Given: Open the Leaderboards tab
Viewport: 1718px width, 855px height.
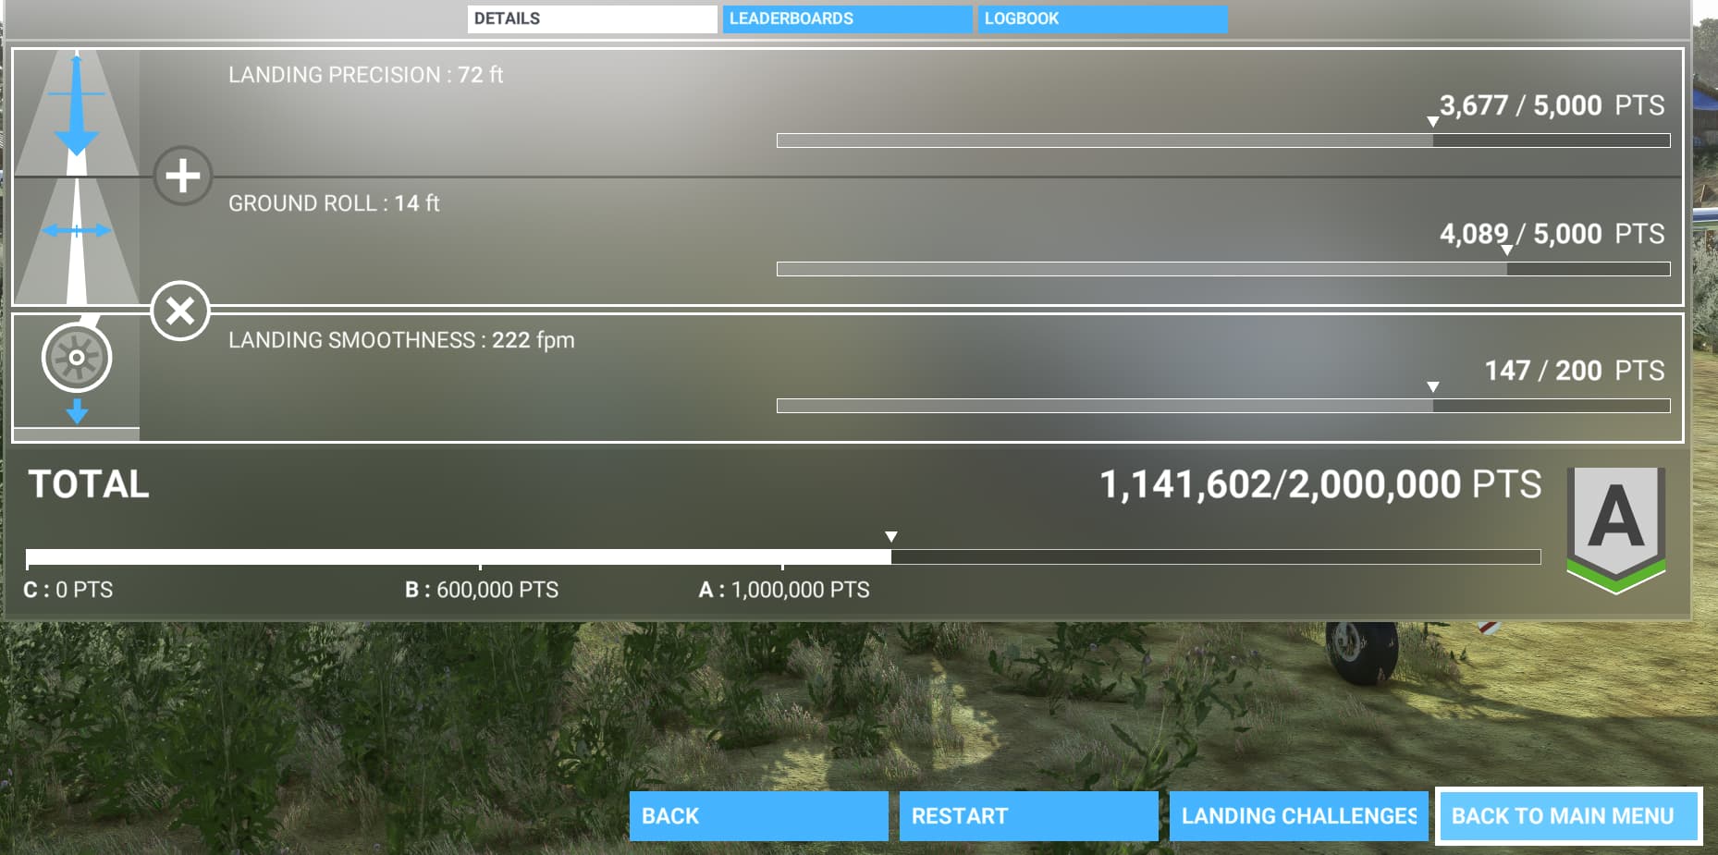Looking at the screenshot, I should pos(847,18).
